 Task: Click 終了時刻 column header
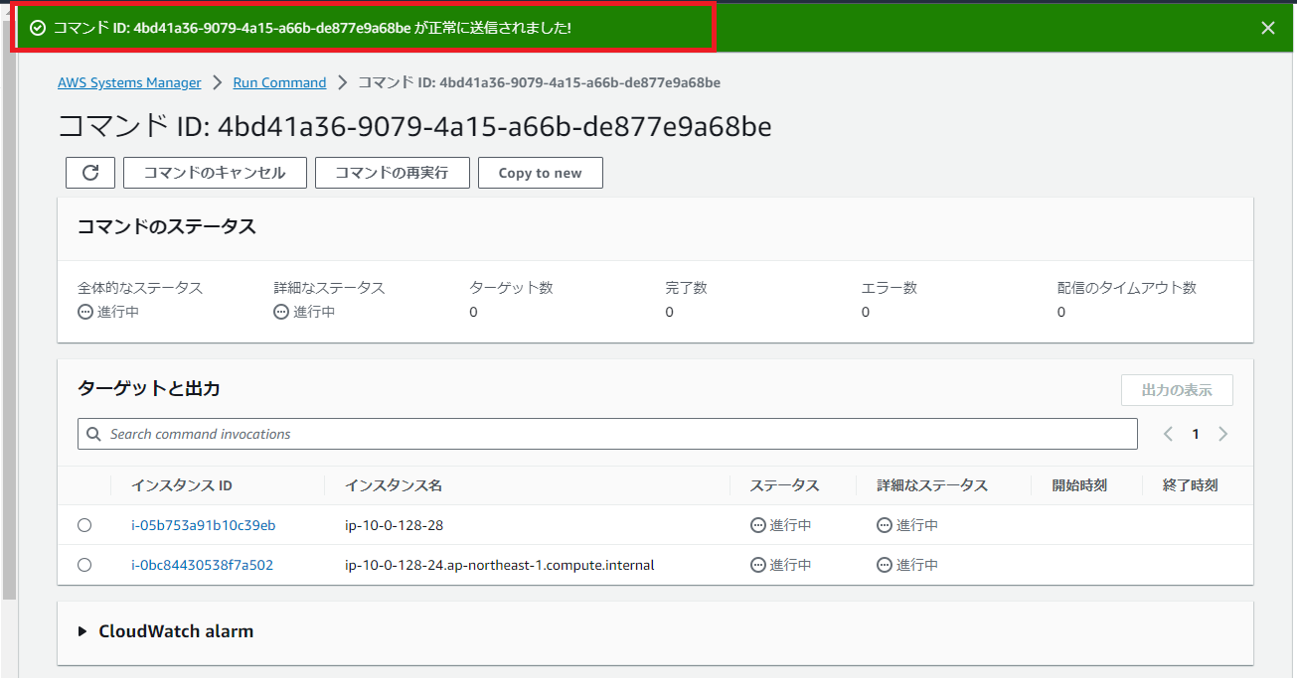pyautogui.click(x=1190, y=485)
